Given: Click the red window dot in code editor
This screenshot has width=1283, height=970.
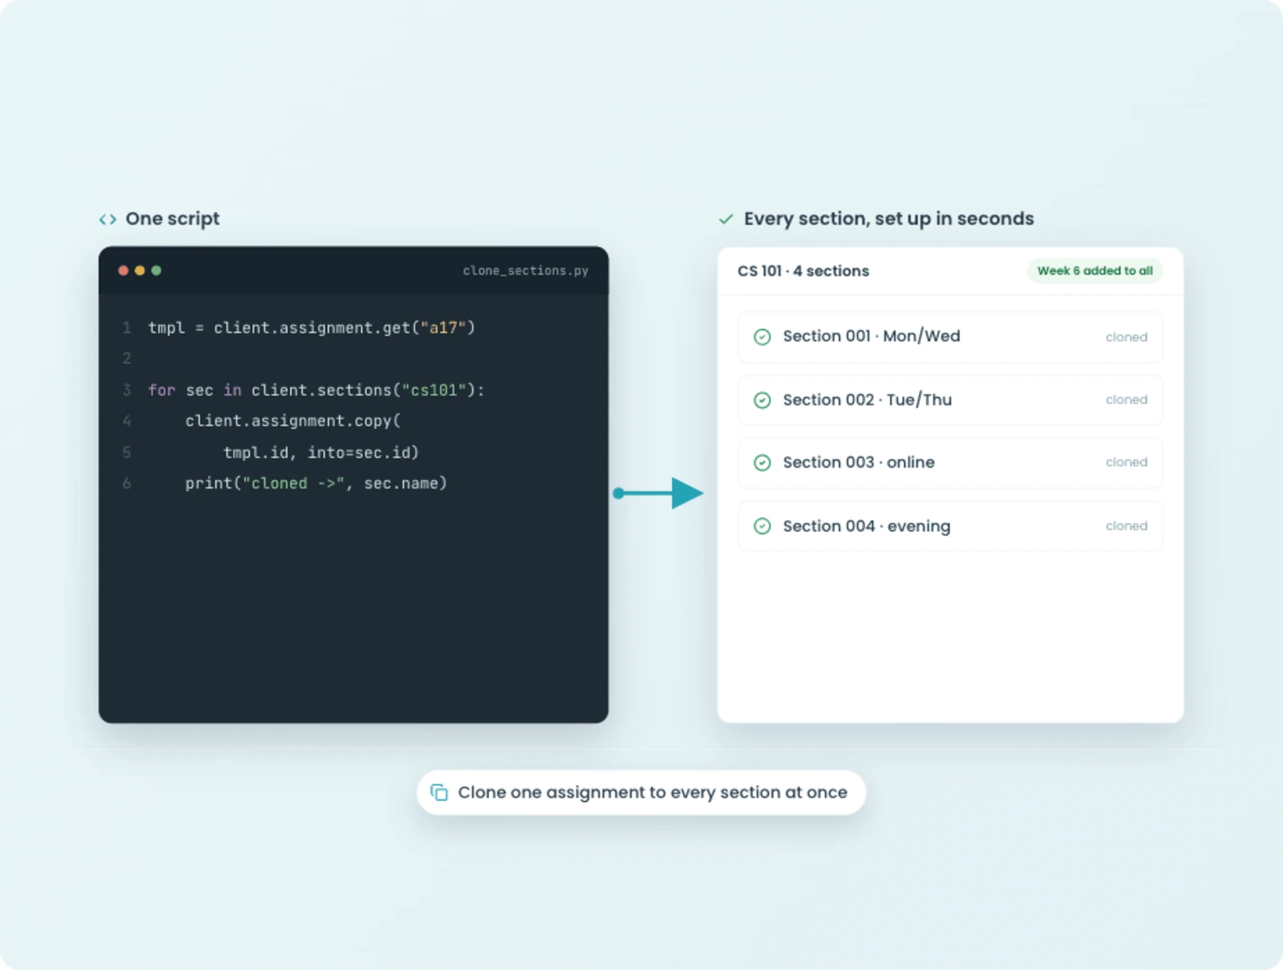Looking at the screenshot, I should point(123,270).
